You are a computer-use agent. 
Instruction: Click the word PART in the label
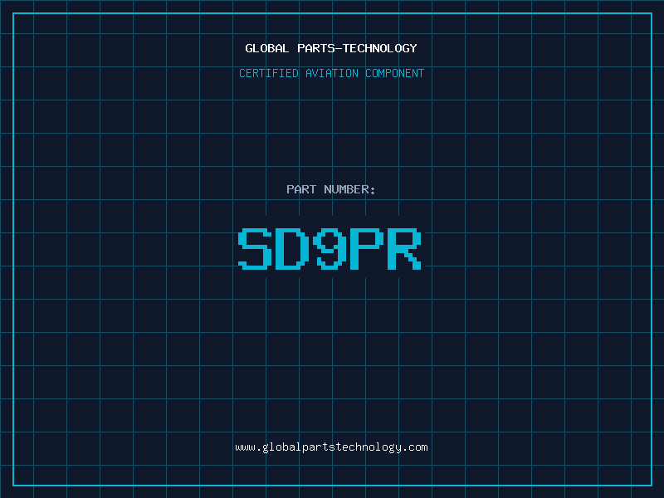(x=301, y=189)
